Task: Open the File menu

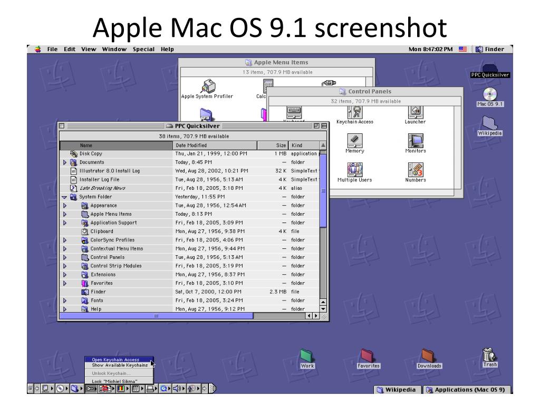Action: coord(52,49)
